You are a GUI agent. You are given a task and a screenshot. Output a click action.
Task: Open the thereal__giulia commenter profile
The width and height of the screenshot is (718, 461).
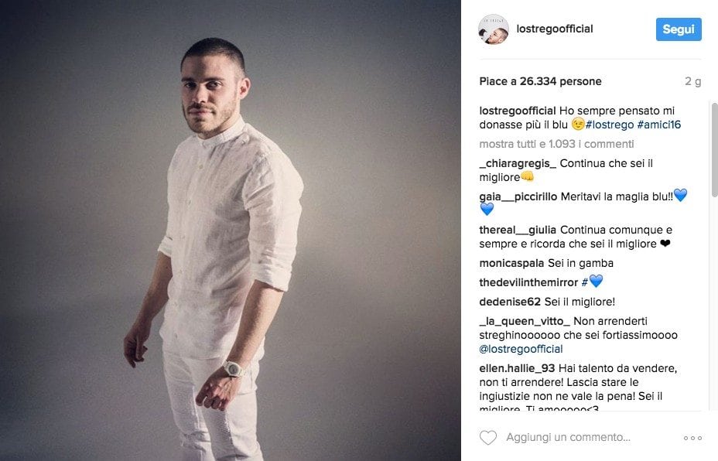tap(518, 230)
